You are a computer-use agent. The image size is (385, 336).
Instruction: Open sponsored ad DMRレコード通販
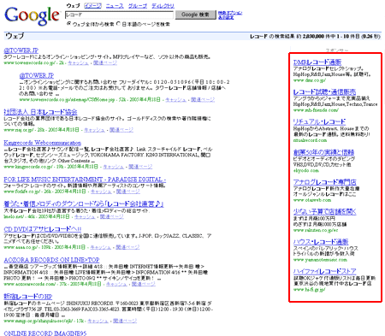317,62
